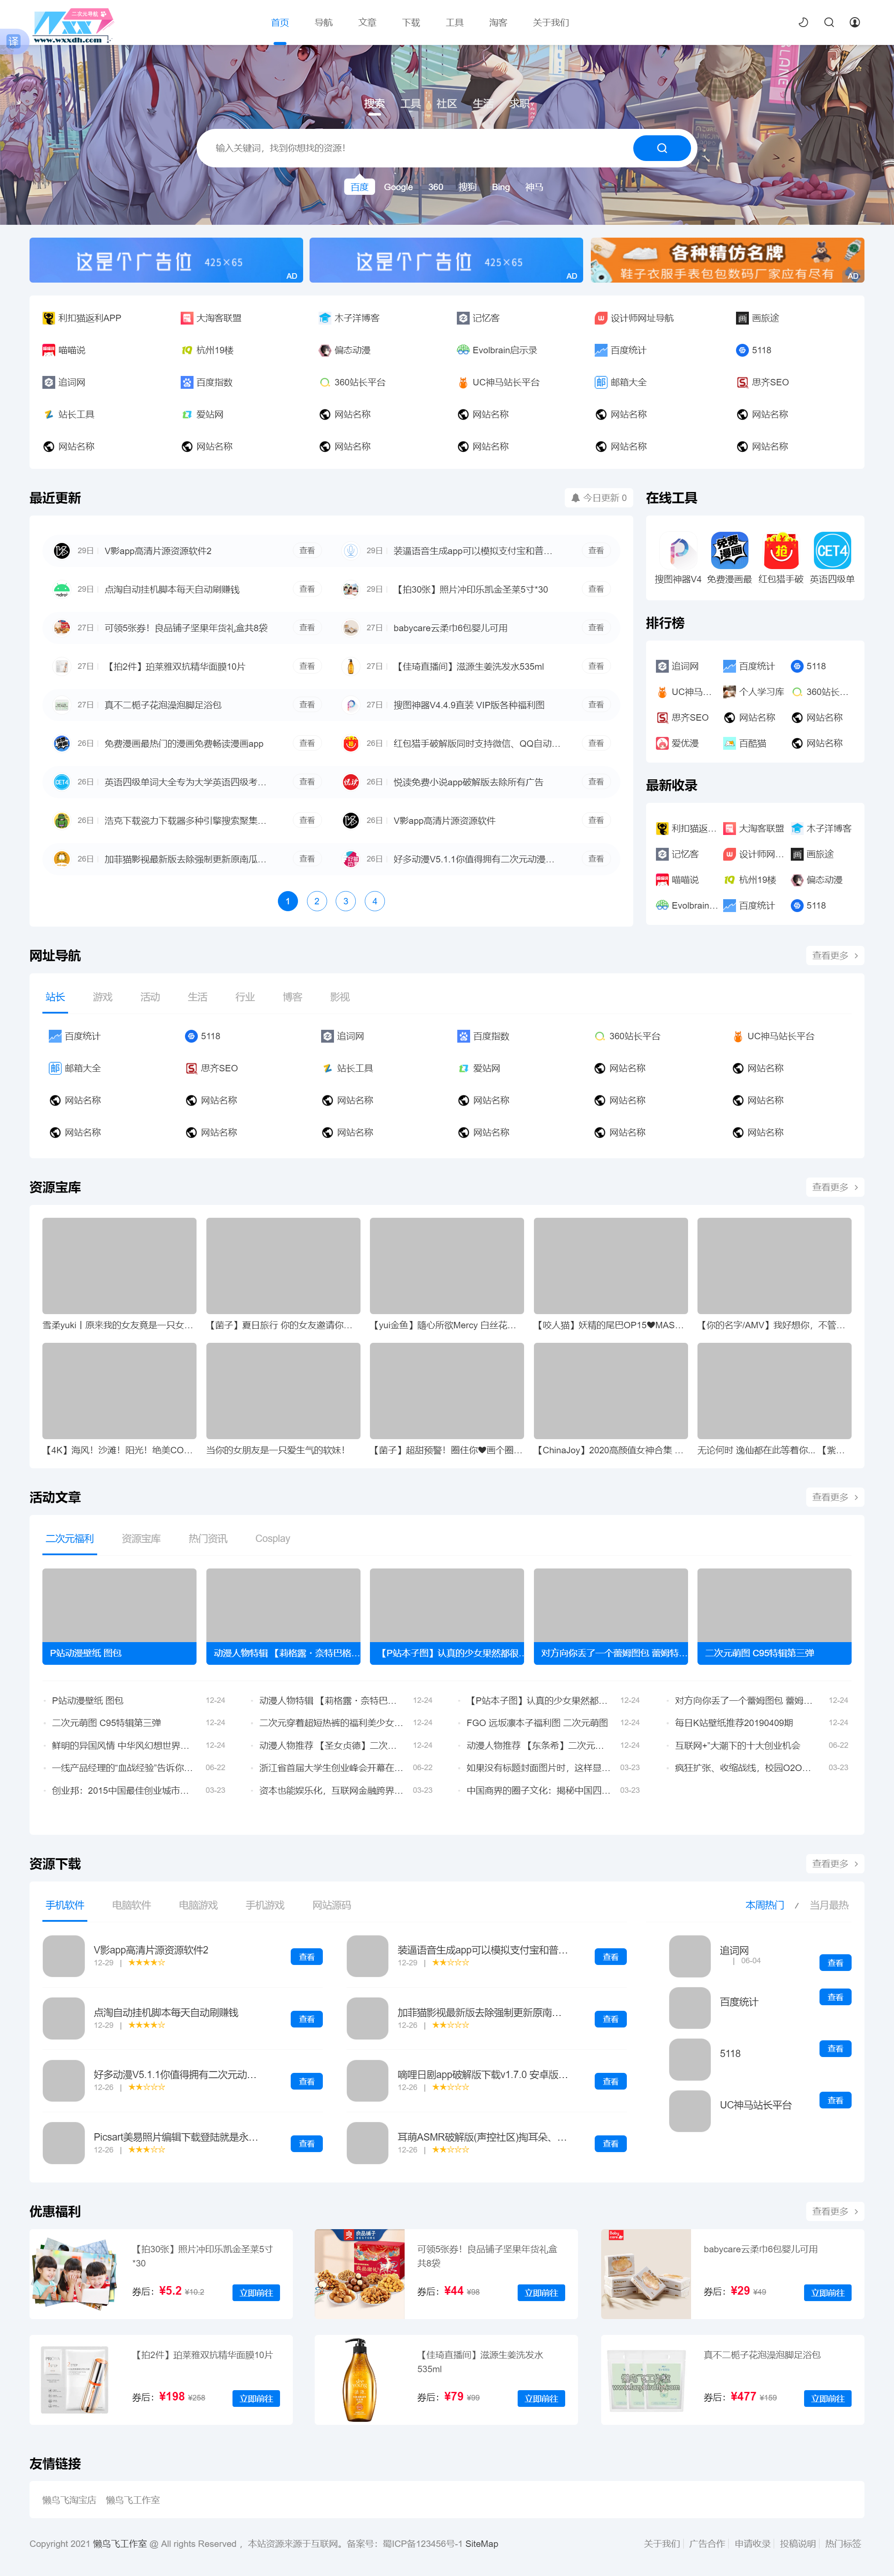Screen dimensions: 894x2576
Task: Select Bing as search engine
Action: 501,187
